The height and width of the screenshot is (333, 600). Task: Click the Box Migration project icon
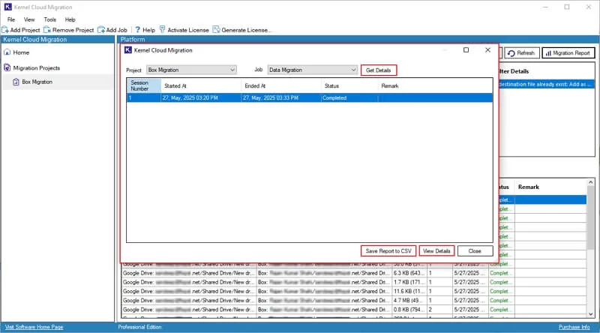(16, 82)
